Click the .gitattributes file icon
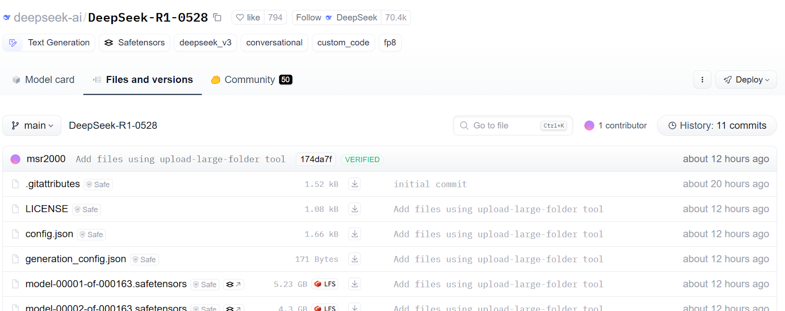The image size is (785, 311). [x=15, y=184]
